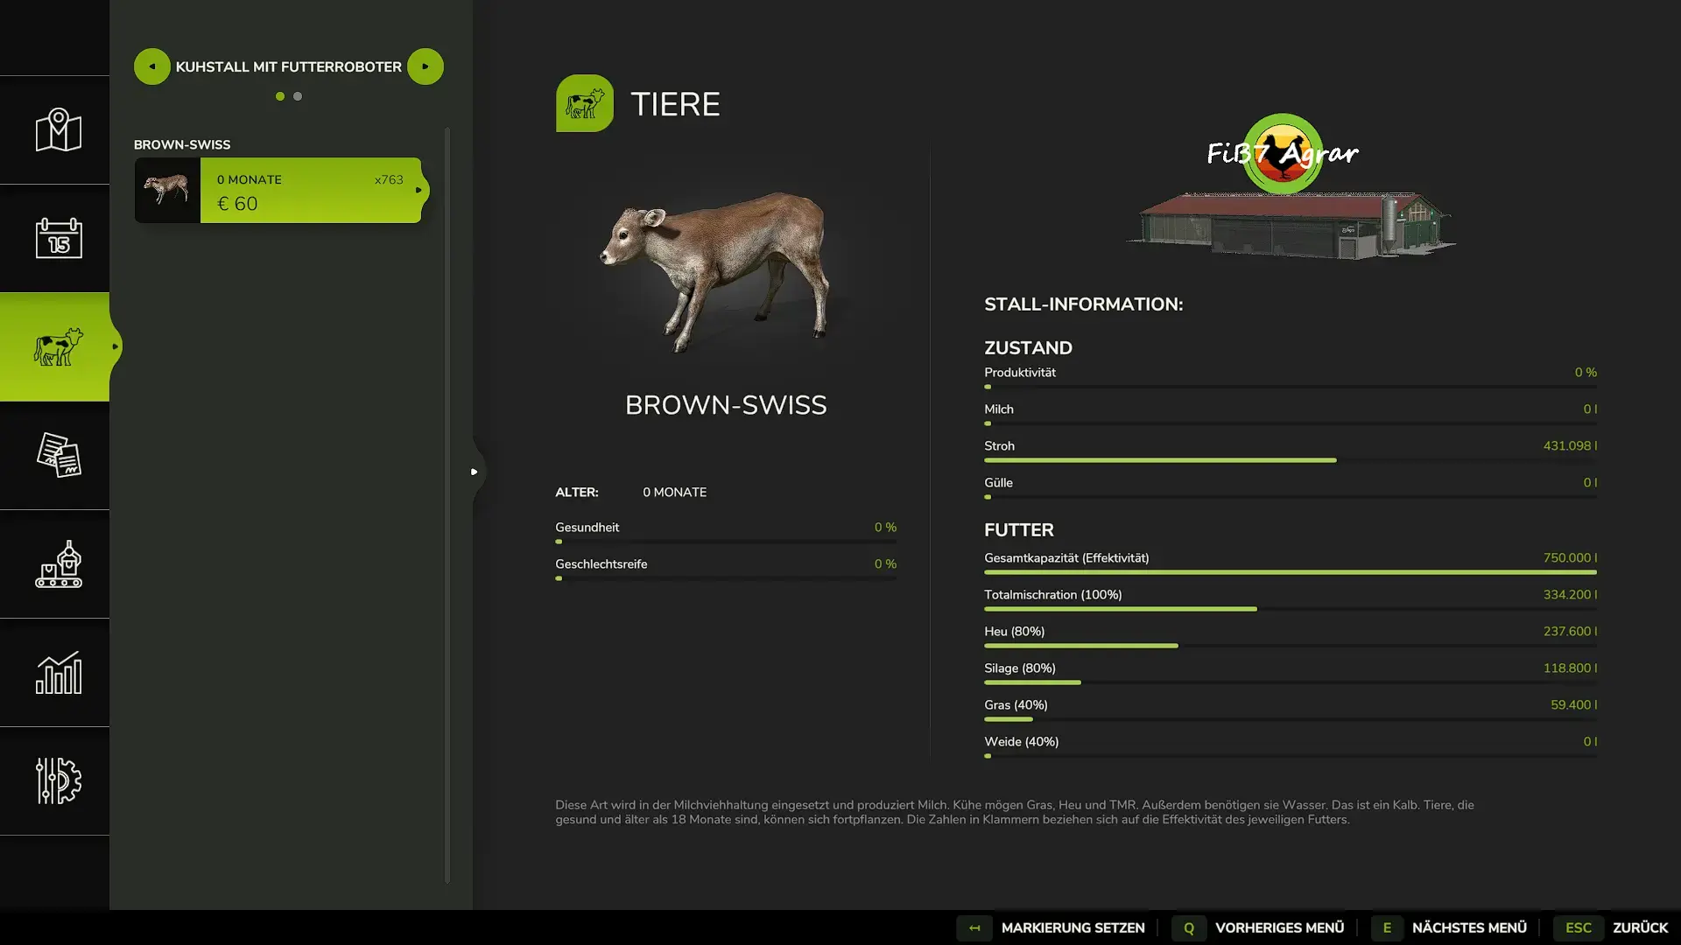Select the first page indicator dot

click(280, 96)
